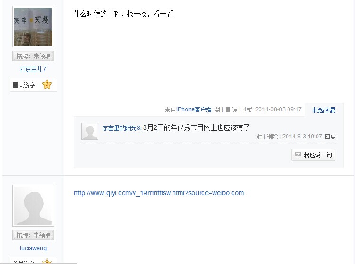355x264 pixels.
Task: Click 封 on the sub-comment
Action: pos(259,137)
